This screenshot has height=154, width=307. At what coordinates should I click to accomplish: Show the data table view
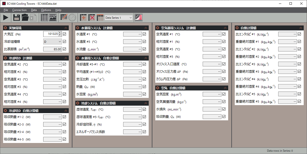coord(45,18)
